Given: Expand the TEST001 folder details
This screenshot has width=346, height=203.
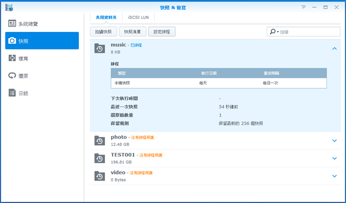Looking at the screenshot, I should 334,158.
